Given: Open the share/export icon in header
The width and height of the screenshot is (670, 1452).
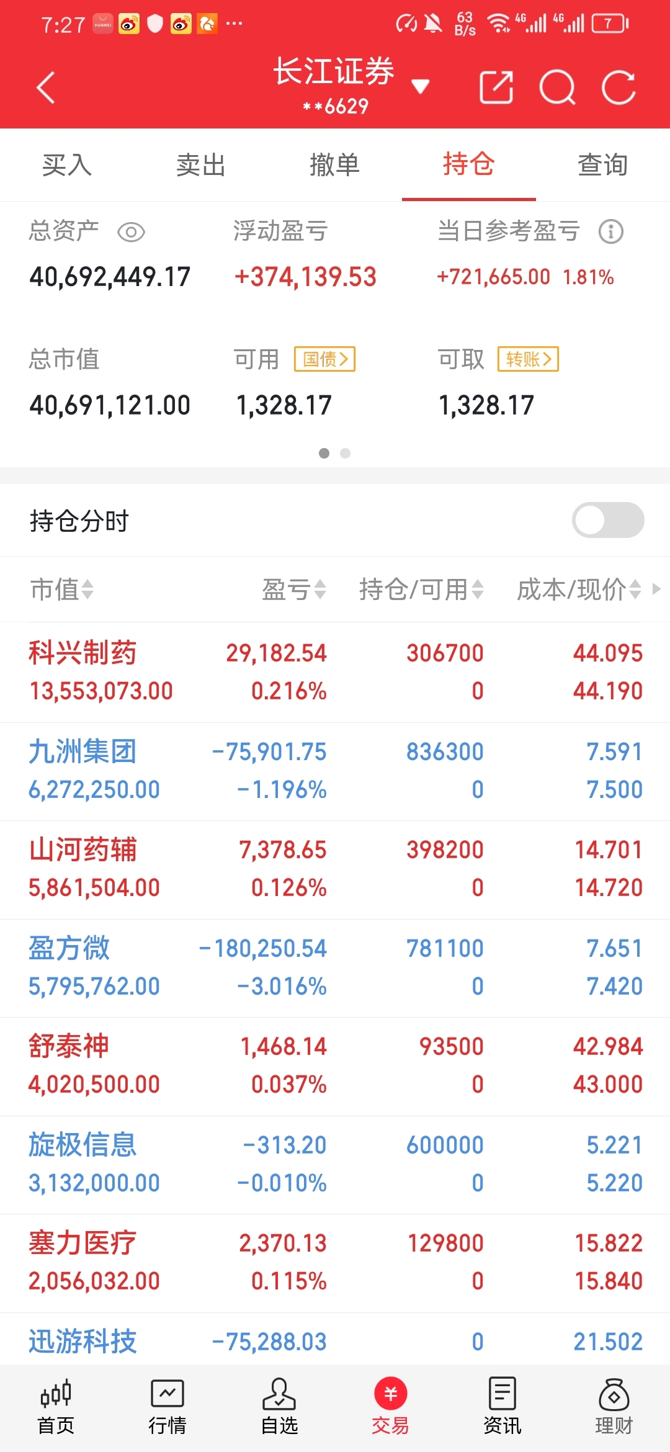Looking at the screenshot, I should (x=496, y=87).
